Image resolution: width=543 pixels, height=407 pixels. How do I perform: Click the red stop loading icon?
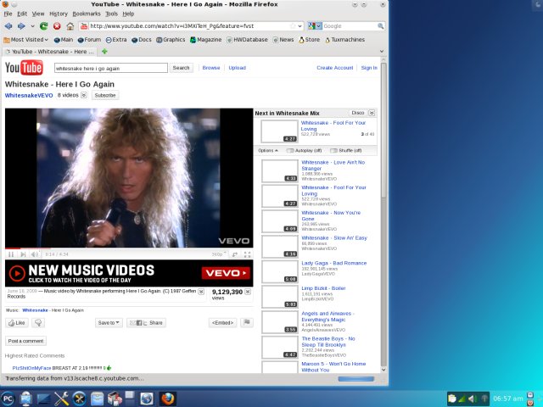point(57,26)
